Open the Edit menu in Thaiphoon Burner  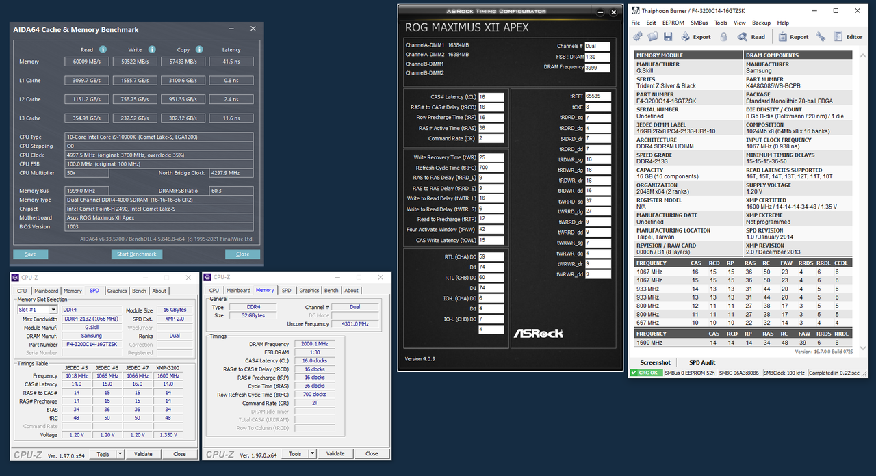(x=651, y=23)
